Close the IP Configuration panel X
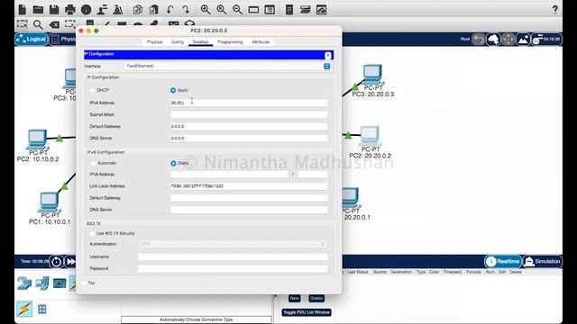The width and height of the screenshot is (577, 324). [328, 55]
